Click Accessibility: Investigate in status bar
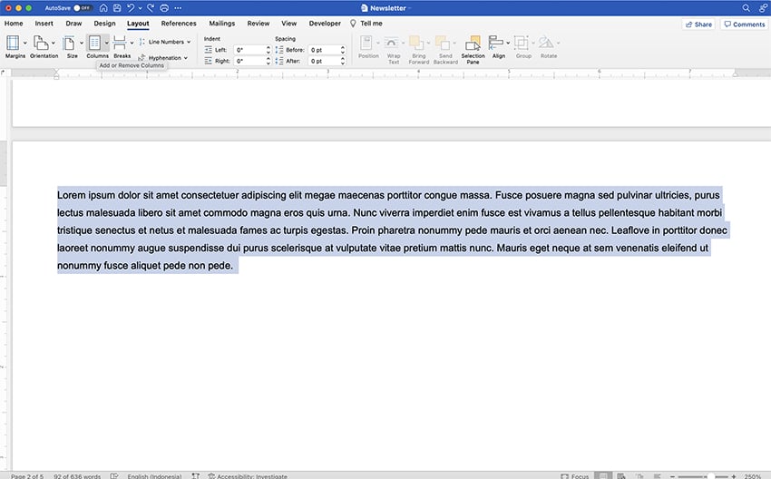The width and height of the screenshot is (771, 479). pyautogui.click(x=248, y=476)
